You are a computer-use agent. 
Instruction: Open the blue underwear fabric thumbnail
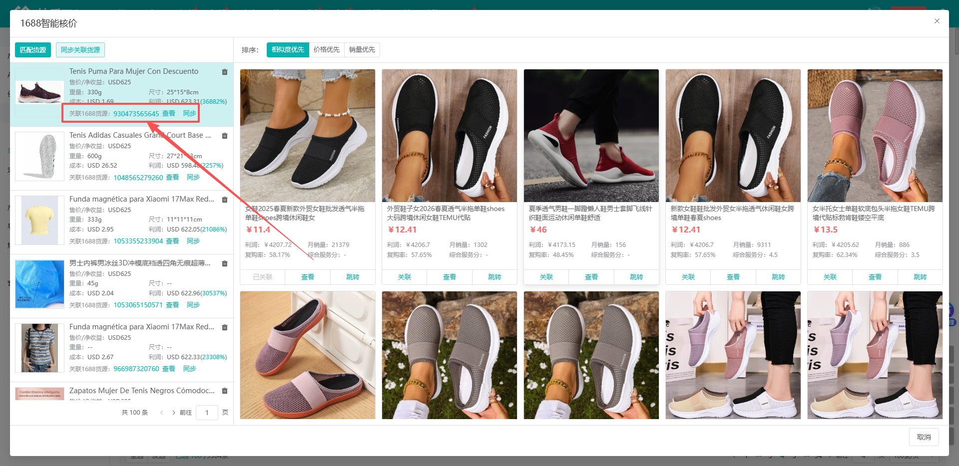(39, 284)
